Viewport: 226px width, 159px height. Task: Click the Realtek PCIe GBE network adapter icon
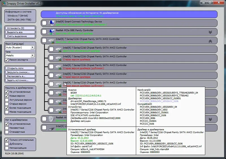(x=51, y=32)
